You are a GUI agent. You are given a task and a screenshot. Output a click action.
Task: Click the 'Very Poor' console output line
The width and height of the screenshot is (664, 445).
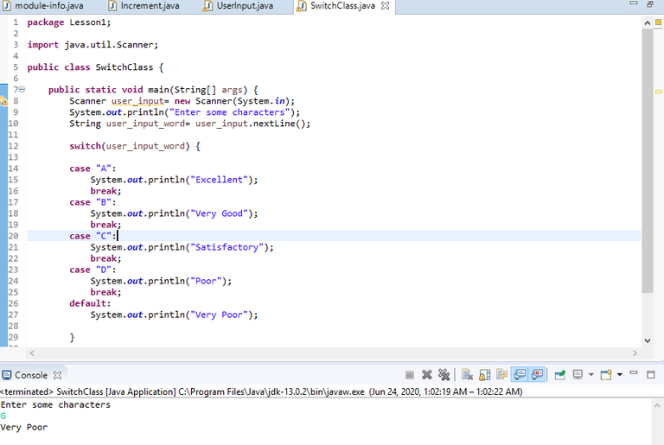(x=23, y=428)
